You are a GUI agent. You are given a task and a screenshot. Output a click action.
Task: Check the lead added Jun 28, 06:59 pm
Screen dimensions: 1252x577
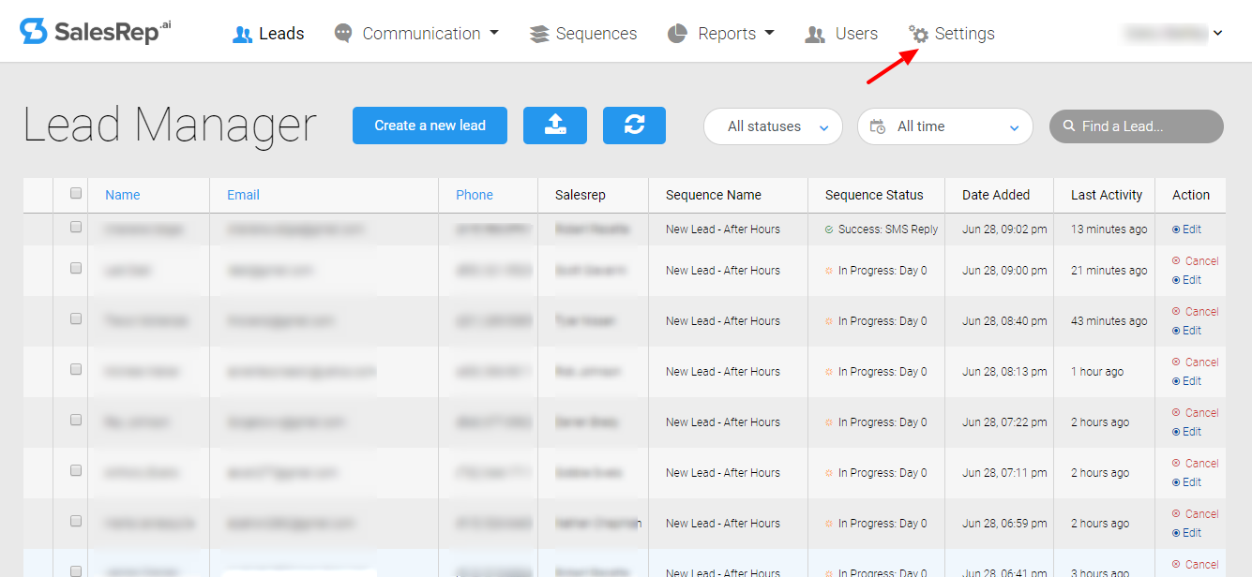pyautogui.click(x=76, y=521)
